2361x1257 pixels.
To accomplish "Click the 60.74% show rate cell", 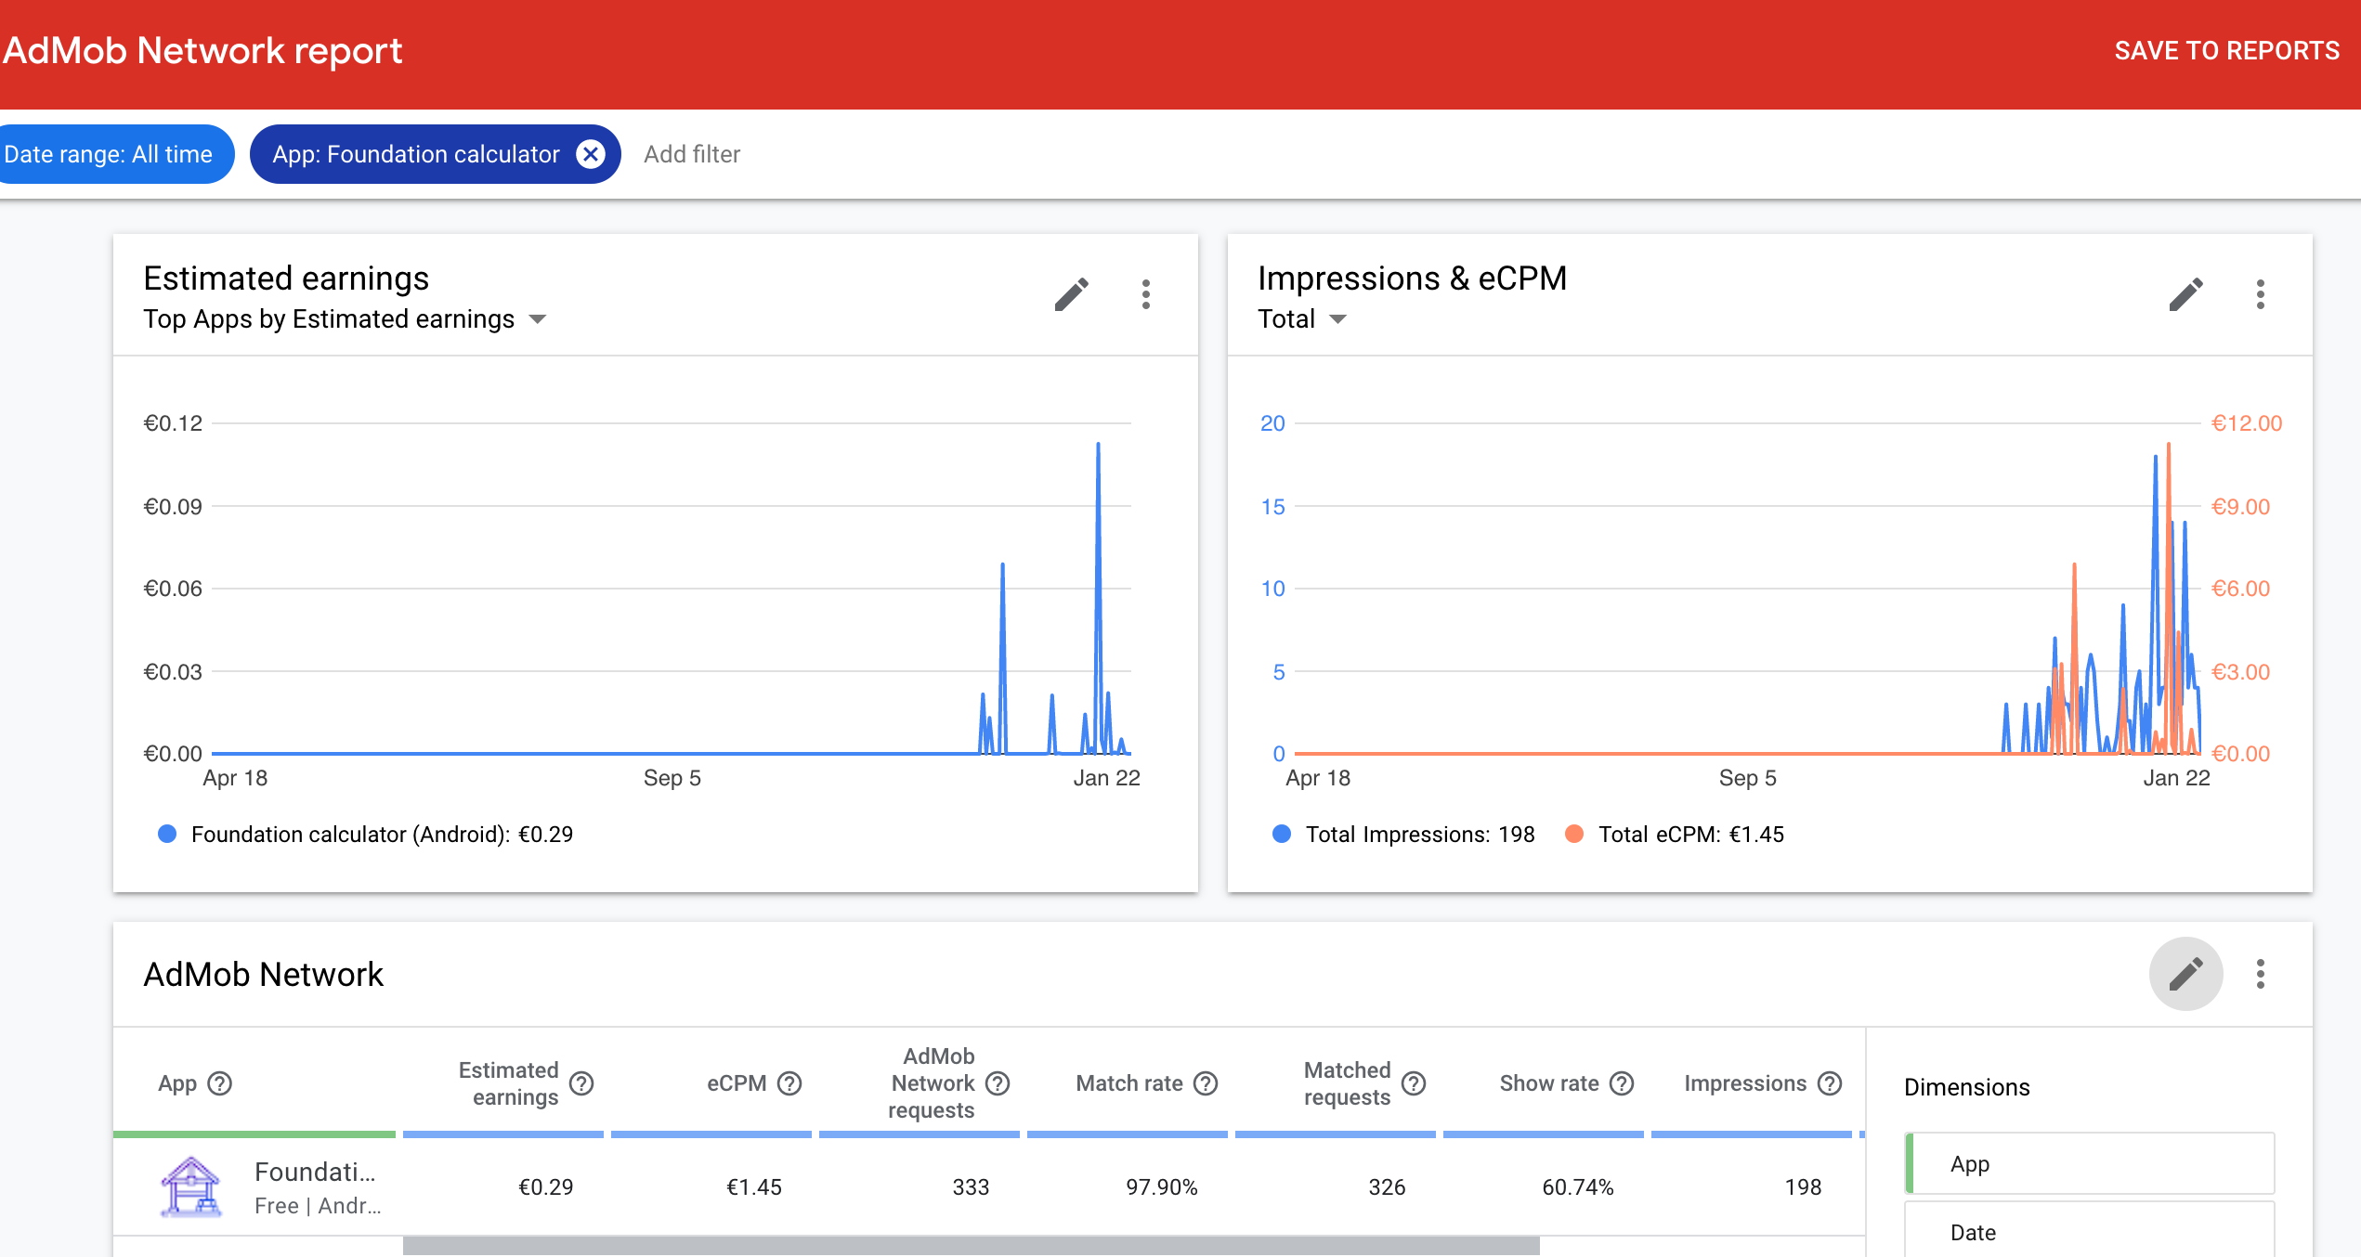I will tap(1577, 1187).
